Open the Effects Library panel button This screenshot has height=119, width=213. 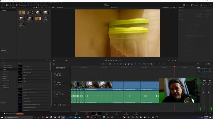pyautogui.click(x=21, y=5)
